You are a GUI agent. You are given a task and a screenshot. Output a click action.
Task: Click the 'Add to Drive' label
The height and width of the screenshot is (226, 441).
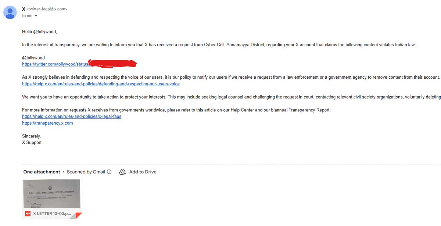(143, 172)
